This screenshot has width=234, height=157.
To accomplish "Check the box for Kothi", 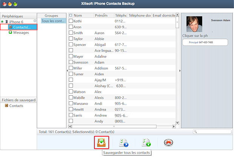I will point(71,21).
